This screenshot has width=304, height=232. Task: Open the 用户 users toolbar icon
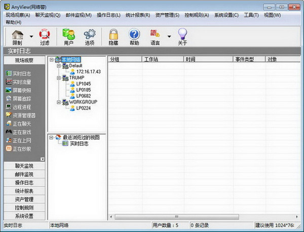point(68,34)
